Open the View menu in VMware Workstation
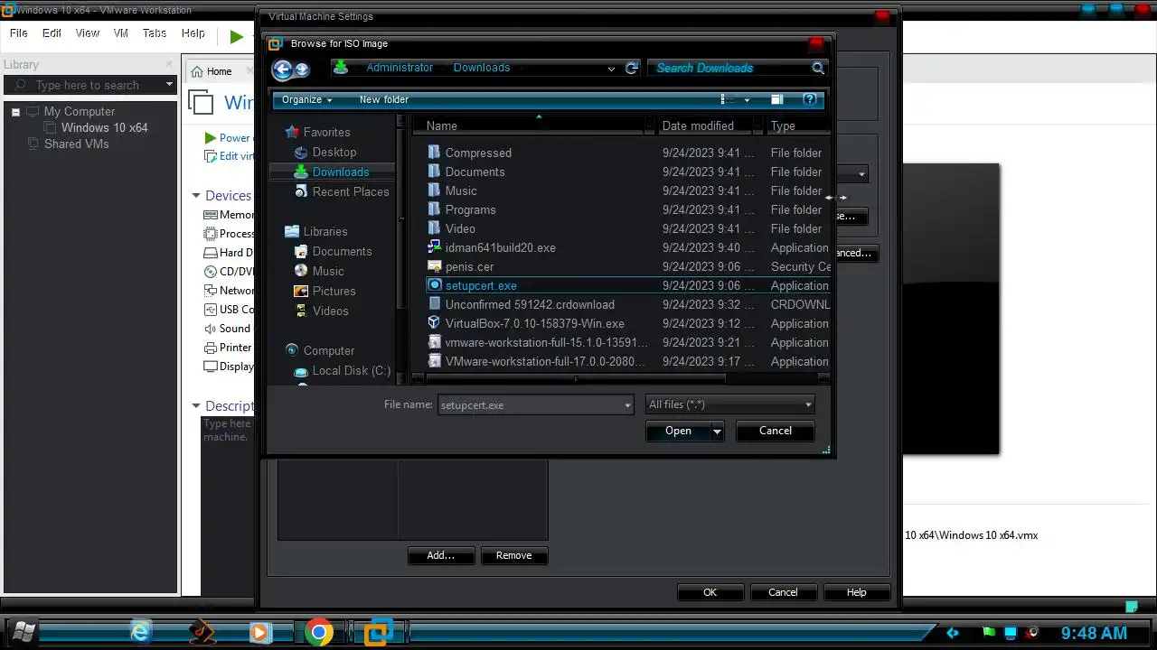Image resolution: width=1157 pixels, height=650 pixels. tap(88, 33)
